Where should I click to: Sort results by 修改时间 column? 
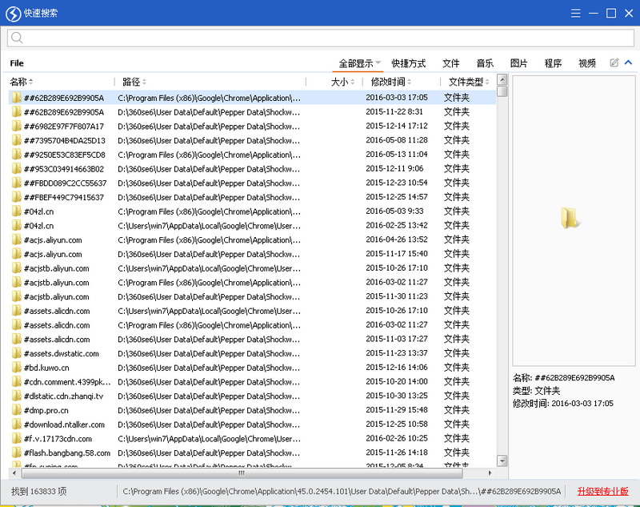[x=390, y=82]
